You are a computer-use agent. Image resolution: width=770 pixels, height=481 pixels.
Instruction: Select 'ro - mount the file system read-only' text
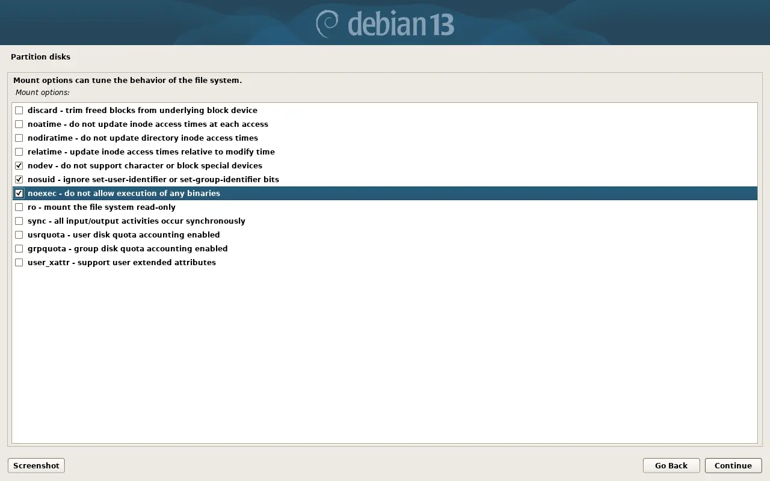pos(102,207)
